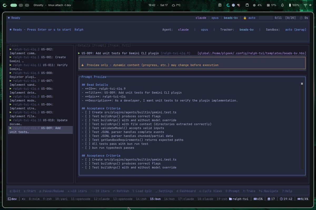316x210 pixels.
Task: Switch to tmux window 16:bun
Action: 169,199
